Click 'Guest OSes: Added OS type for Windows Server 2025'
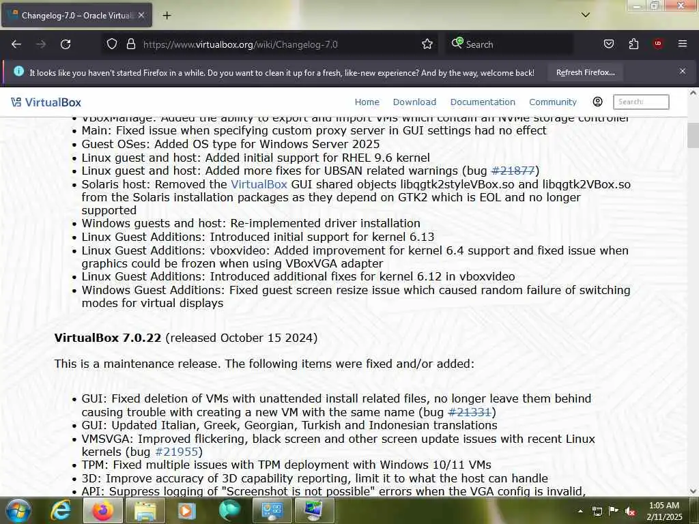The width and height of the screenshot is (699, 524). [231, 144]
